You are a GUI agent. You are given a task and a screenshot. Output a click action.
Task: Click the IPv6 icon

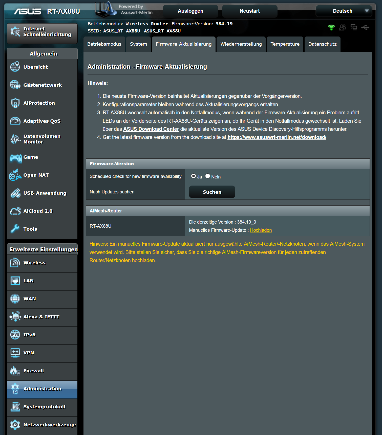coord(15,335)
